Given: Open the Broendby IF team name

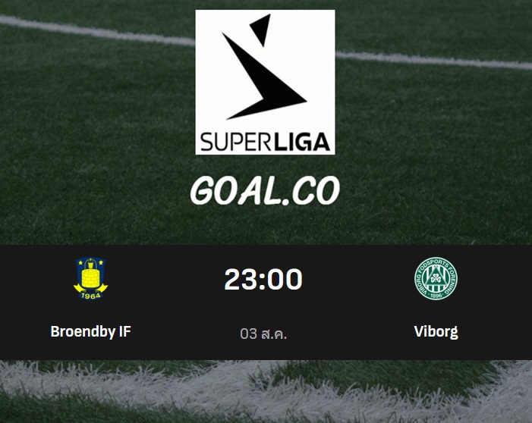Looking at the screenshot, I should (90, 331).
